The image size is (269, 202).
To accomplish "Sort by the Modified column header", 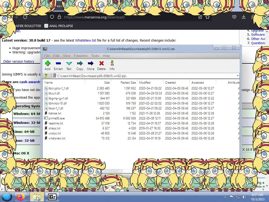I will pos(151,82).
